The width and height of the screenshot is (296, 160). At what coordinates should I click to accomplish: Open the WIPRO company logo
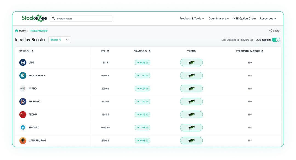[23, 88]
